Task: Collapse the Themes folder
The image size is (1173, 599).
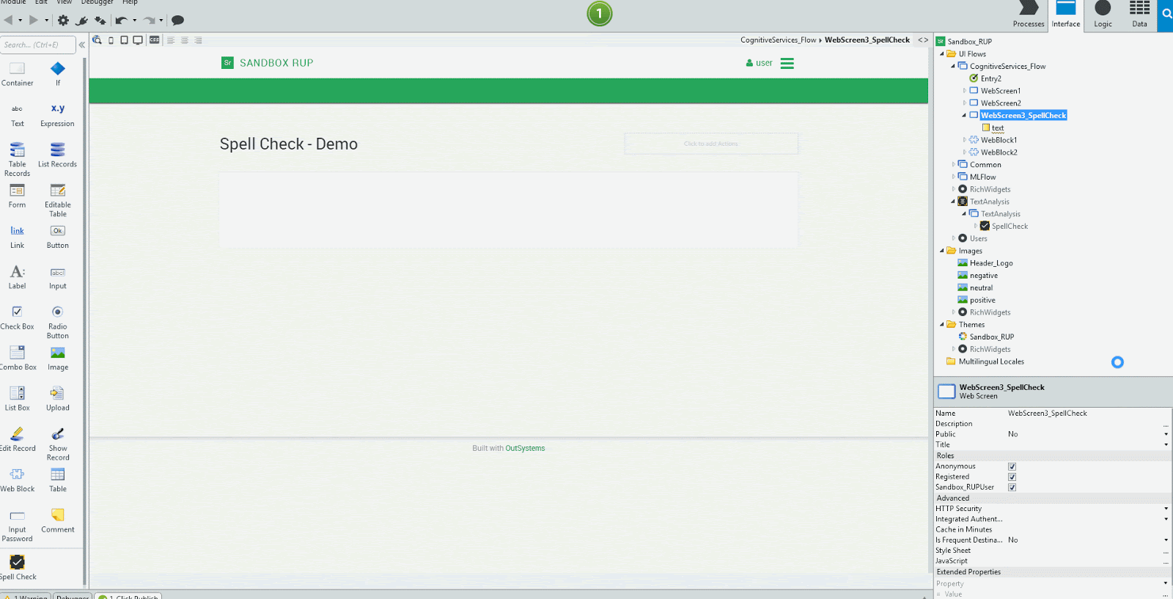Action: pyautogui.click(x=942, y=324)
